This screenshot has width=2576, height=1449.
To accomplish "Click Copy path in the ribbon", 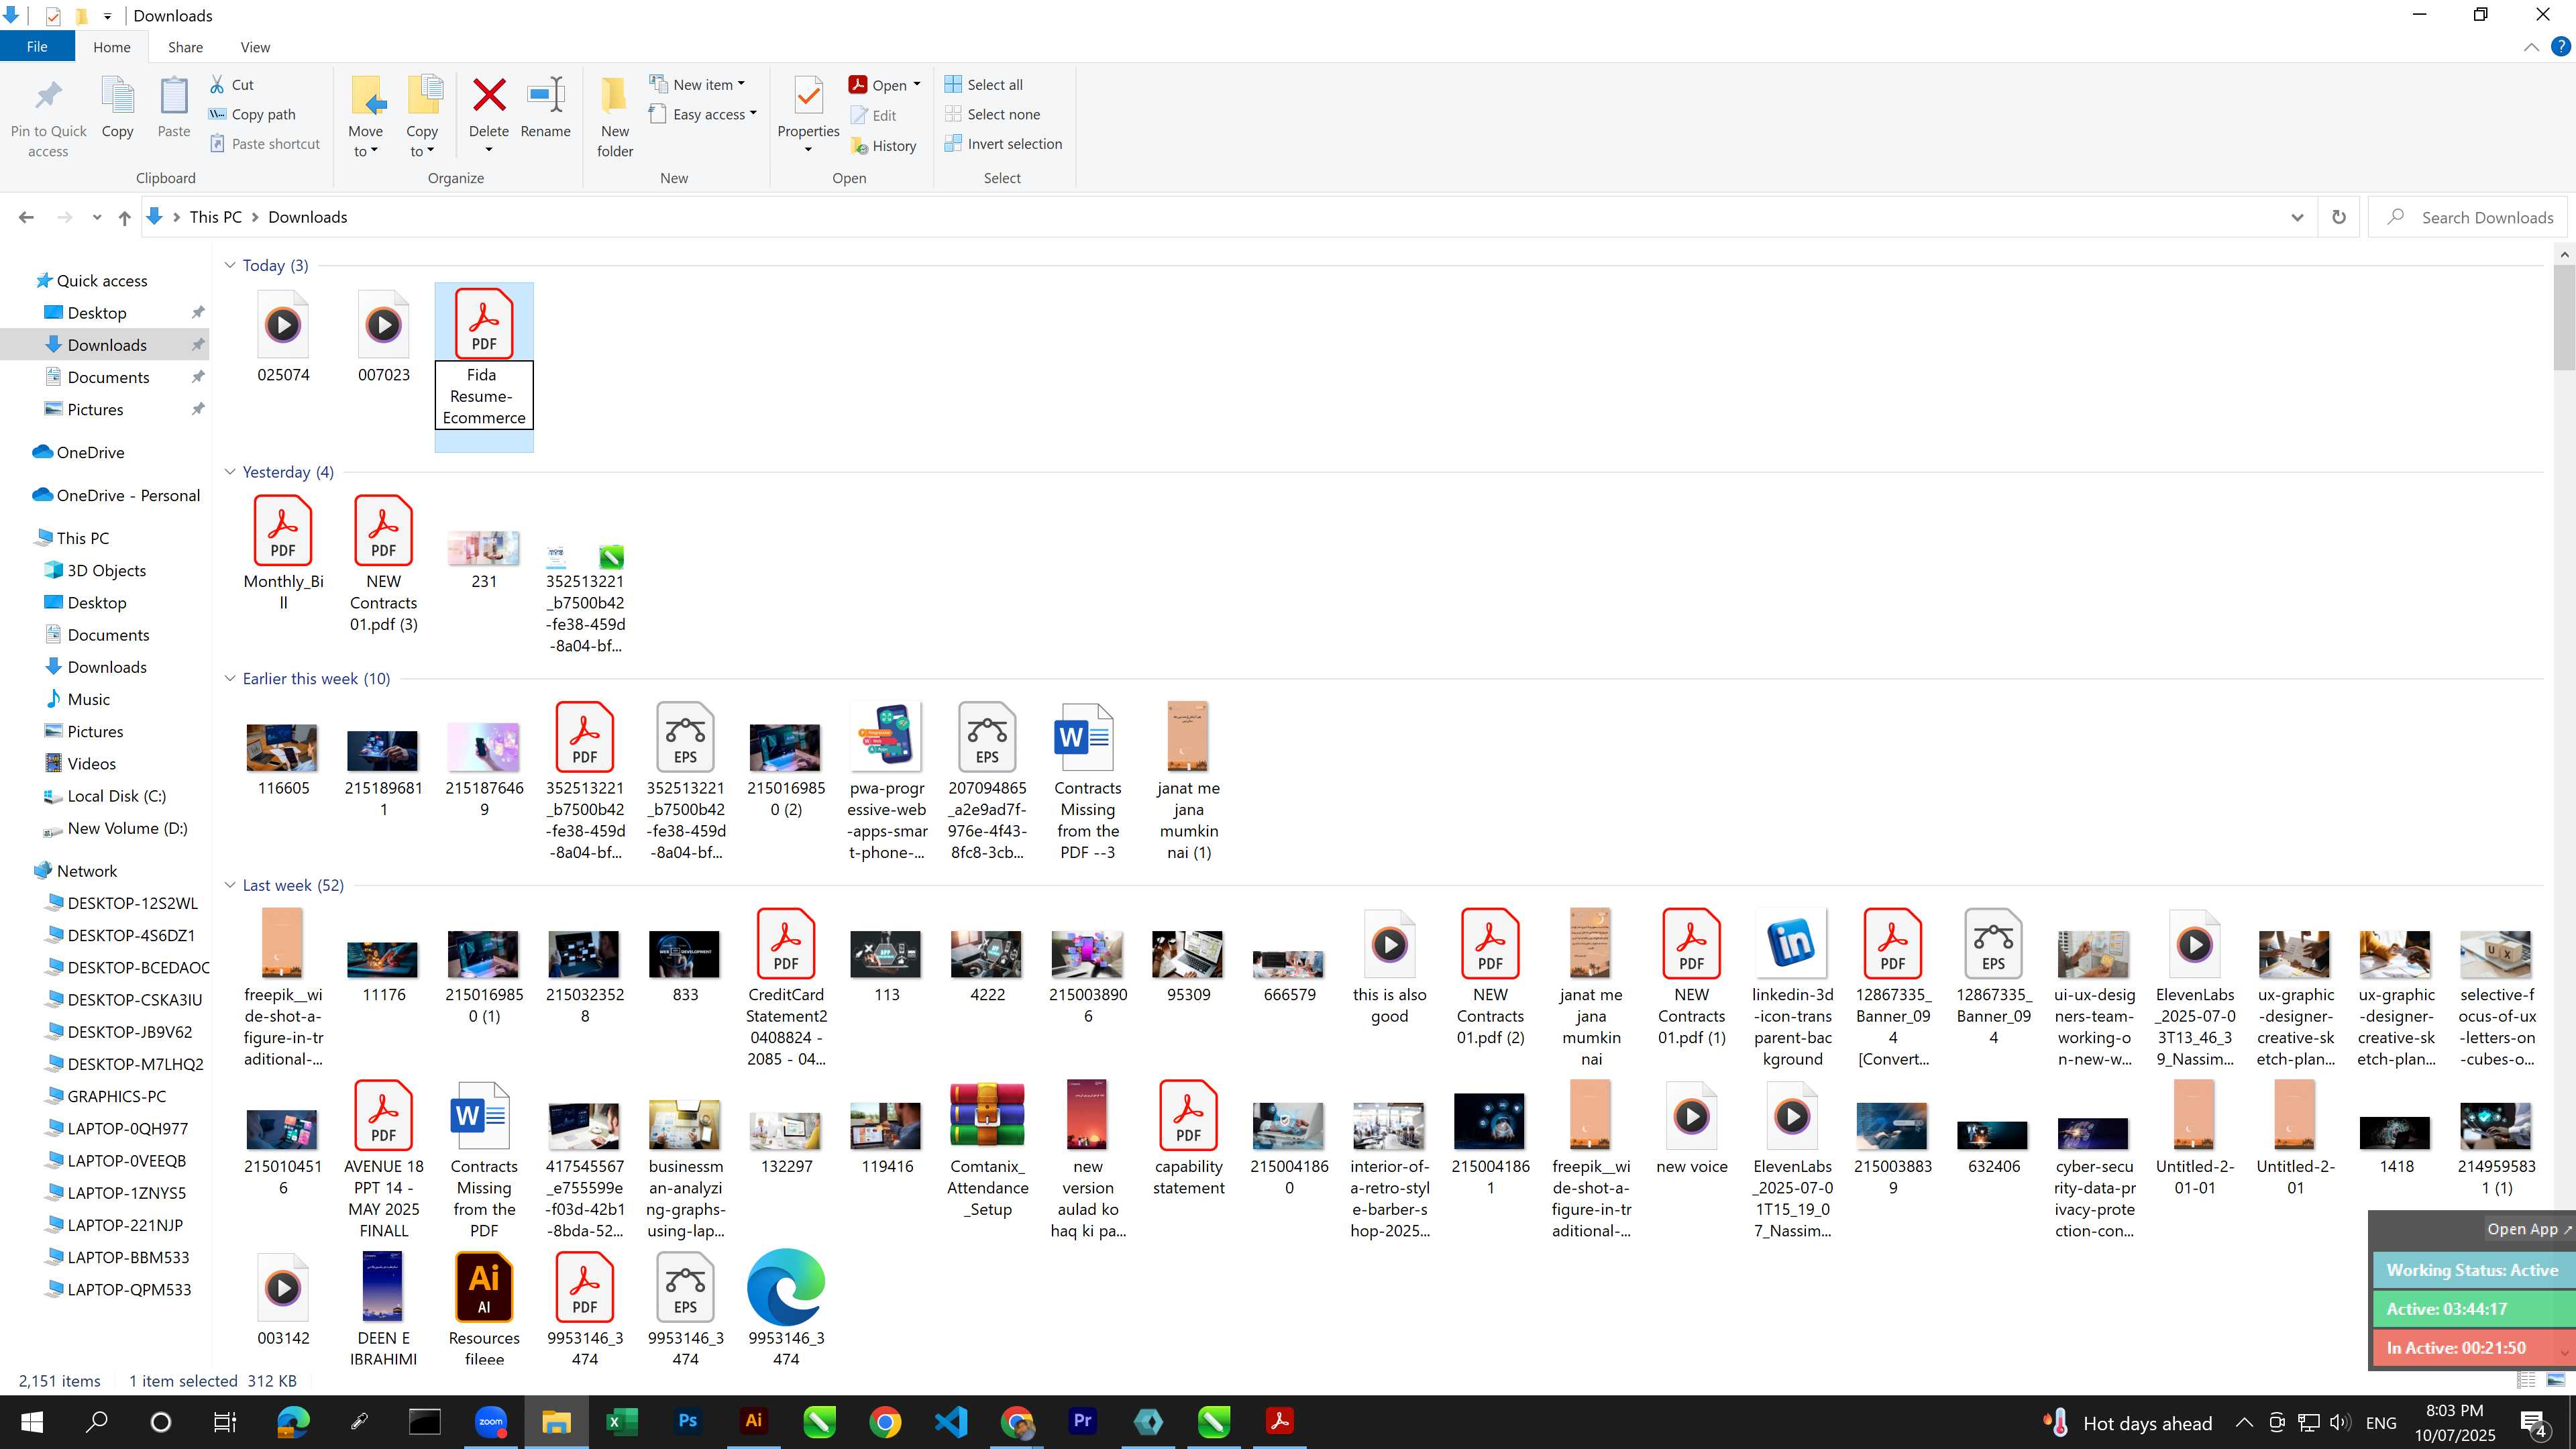I will click(252, 114).
